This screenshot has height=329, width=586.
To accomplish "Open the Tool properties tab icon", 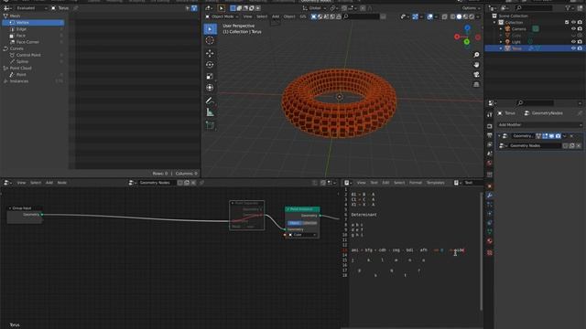I will pos(490,115).
